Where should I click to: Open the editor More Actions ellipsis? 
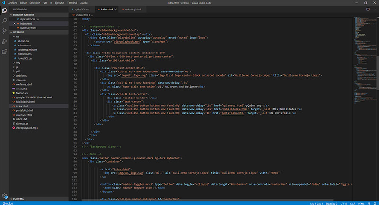pyautogui.click(x=374, y=9)
